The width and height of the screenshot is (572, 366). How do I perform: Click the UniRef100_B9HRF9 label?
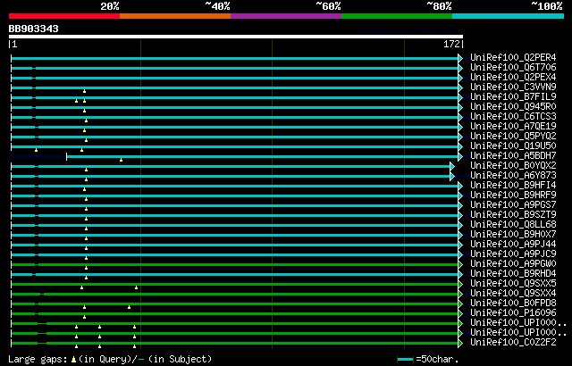[513, 195]
